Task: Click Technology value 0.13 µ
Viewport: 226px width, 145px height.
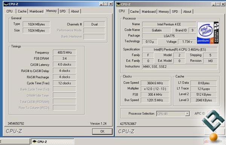Action: (150, 42)
